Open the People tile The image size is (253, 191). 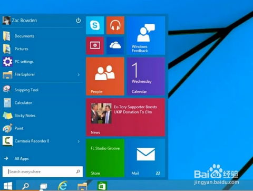coord(105,77)
